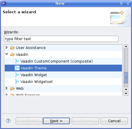Click the Next button
The image size is (132, 129).
(x=56, y=121)
